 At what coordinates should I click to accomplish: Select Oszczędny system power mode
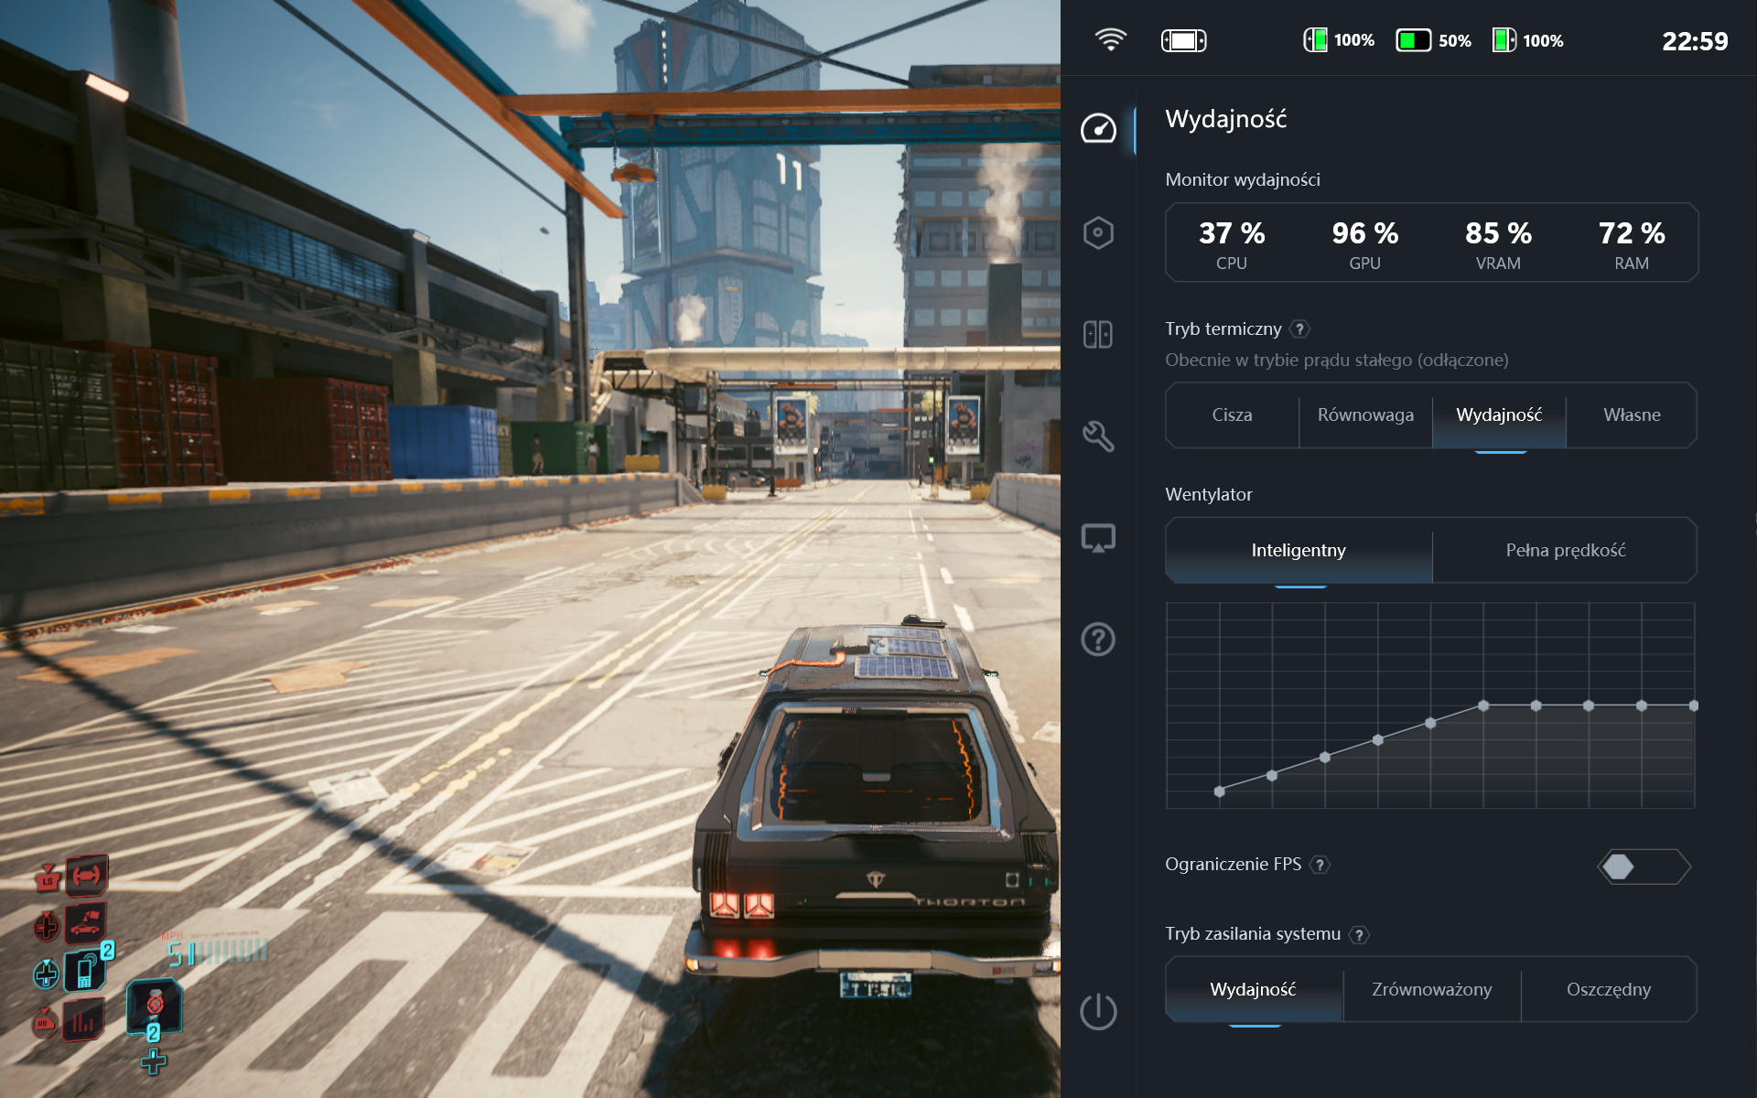pyautogui.click(x=1609, y=990)
